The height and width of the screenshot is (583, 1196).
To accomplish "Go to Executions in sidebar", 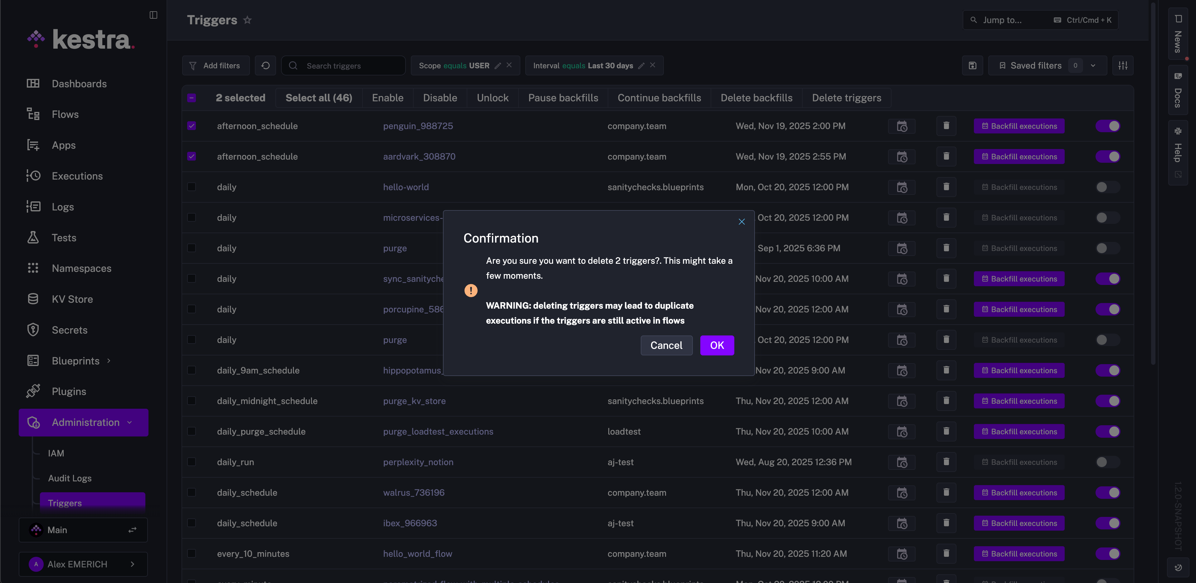I will click(x=77, y=176).
